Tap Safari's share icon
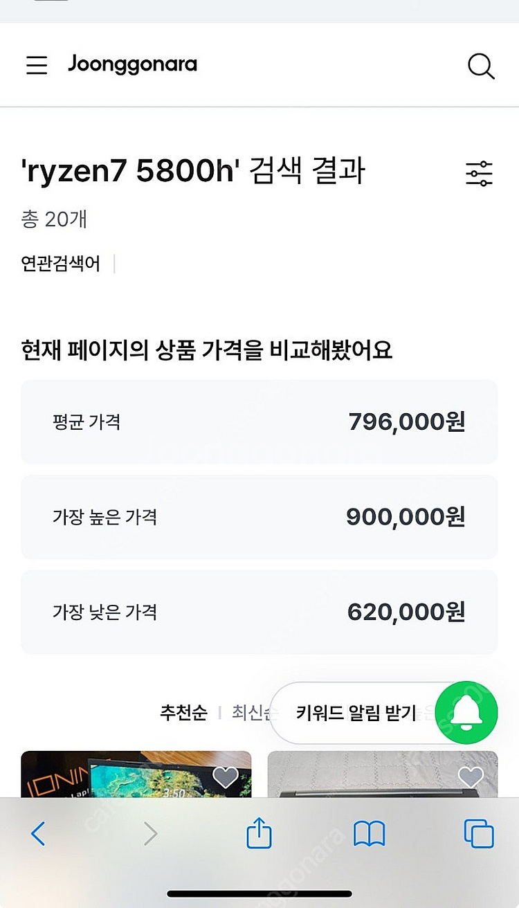The height and width of the screenshot is (908, 519). (x=259, y=833)
